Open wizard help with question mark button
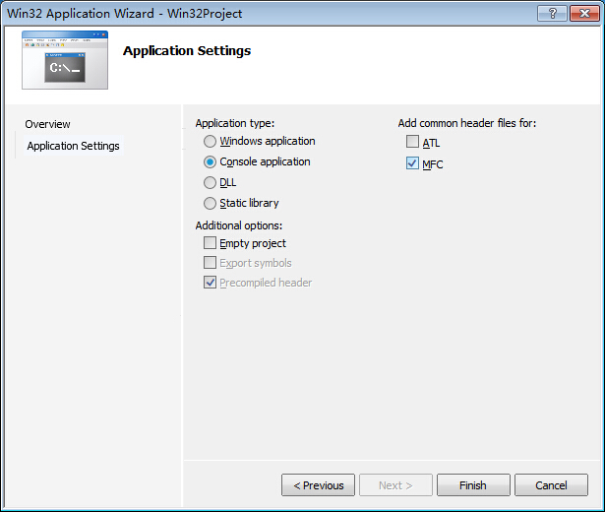605x512 pixels. (552, 13)
